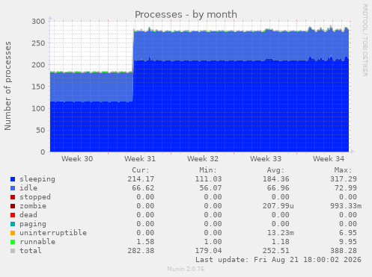
Task: Click the 'Min:' column header
Action: coord(208,170)
